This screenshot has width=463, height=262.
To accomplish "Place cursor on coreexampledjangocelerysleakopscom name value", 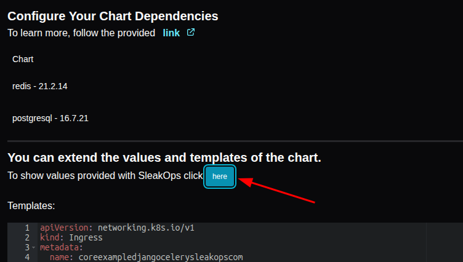I will tap(161, 257).
